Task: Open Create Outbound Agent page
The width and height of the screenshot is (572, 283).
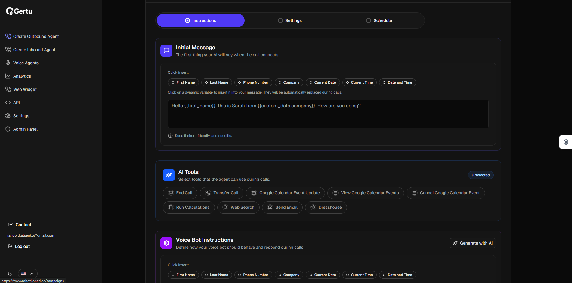Action: (36, 36)
